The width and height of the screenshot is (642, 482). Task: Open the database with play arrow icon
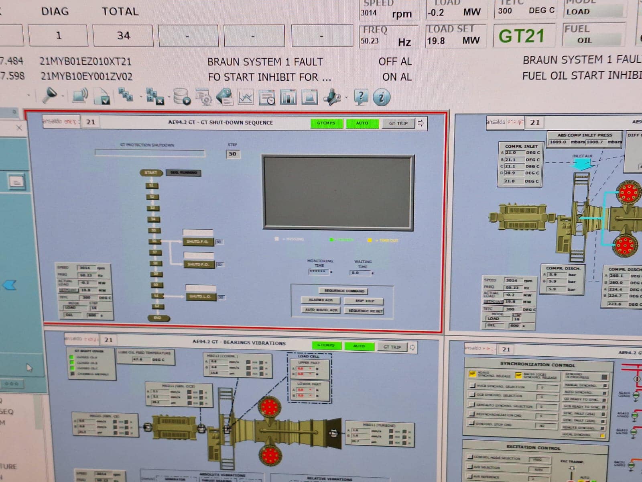181,97
